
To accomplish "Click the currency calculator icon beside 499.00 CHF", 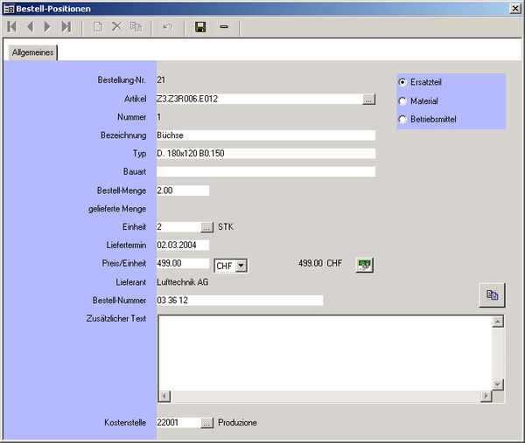I will pos(364,264).
